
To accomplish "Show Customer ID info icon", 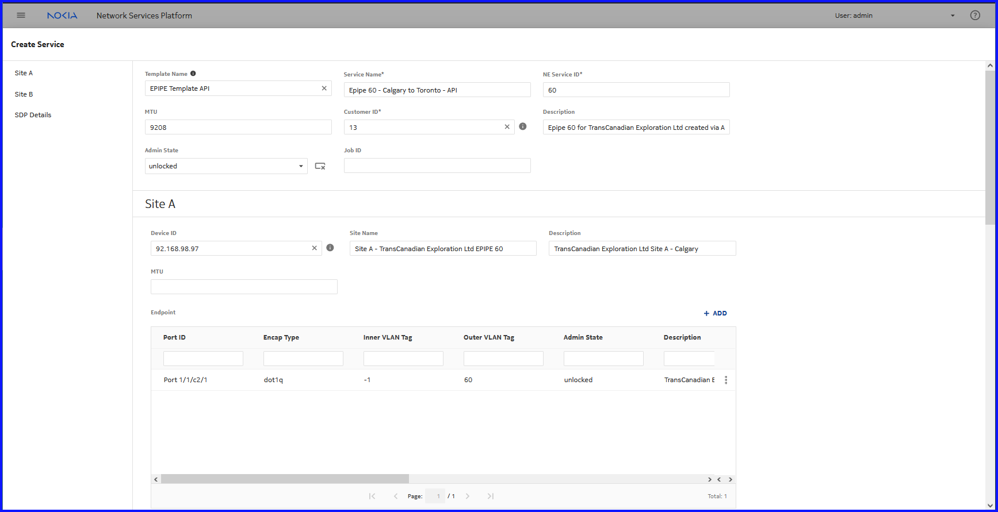I will tap(523, 126).
